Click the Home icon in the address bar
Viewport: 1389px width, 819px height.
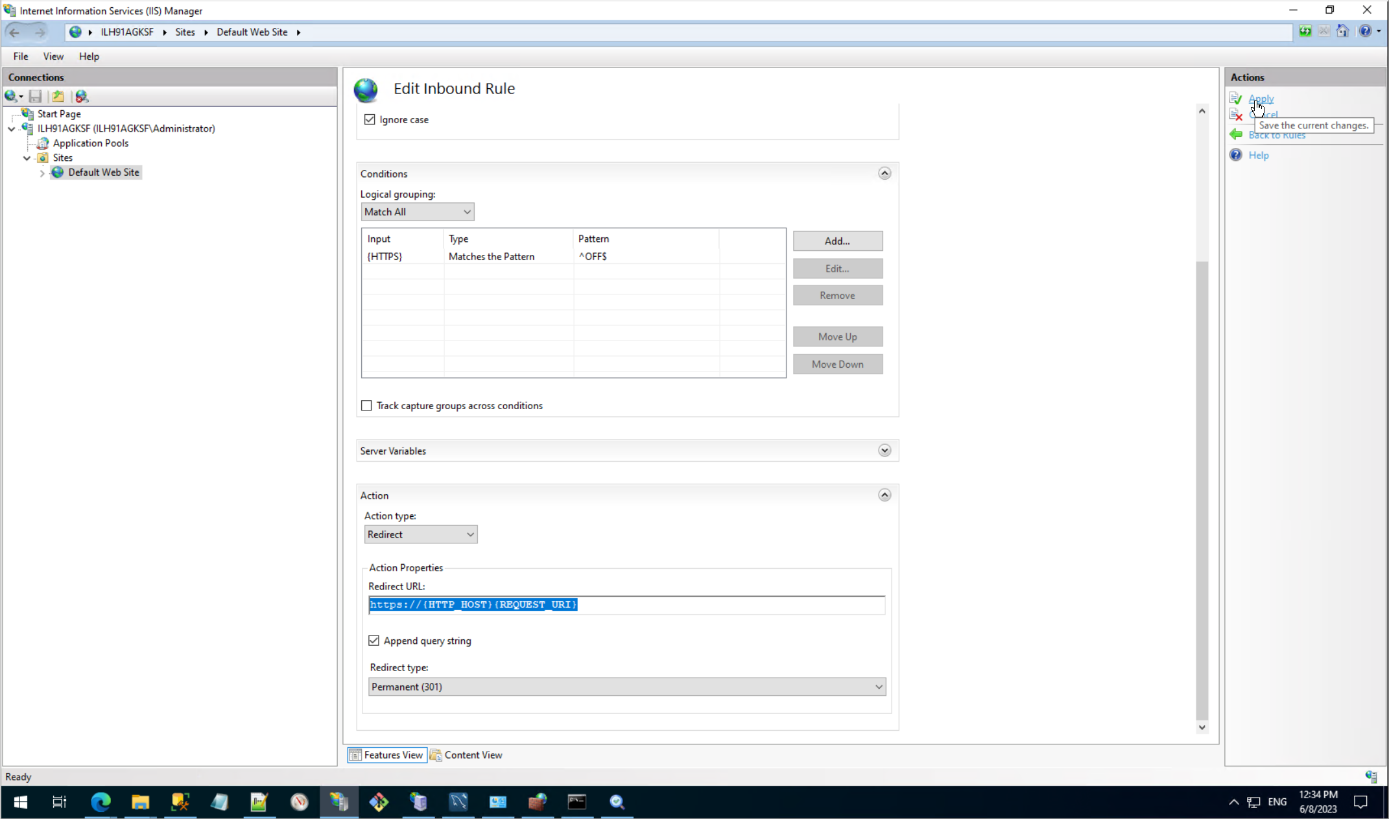coord(1342,32)
